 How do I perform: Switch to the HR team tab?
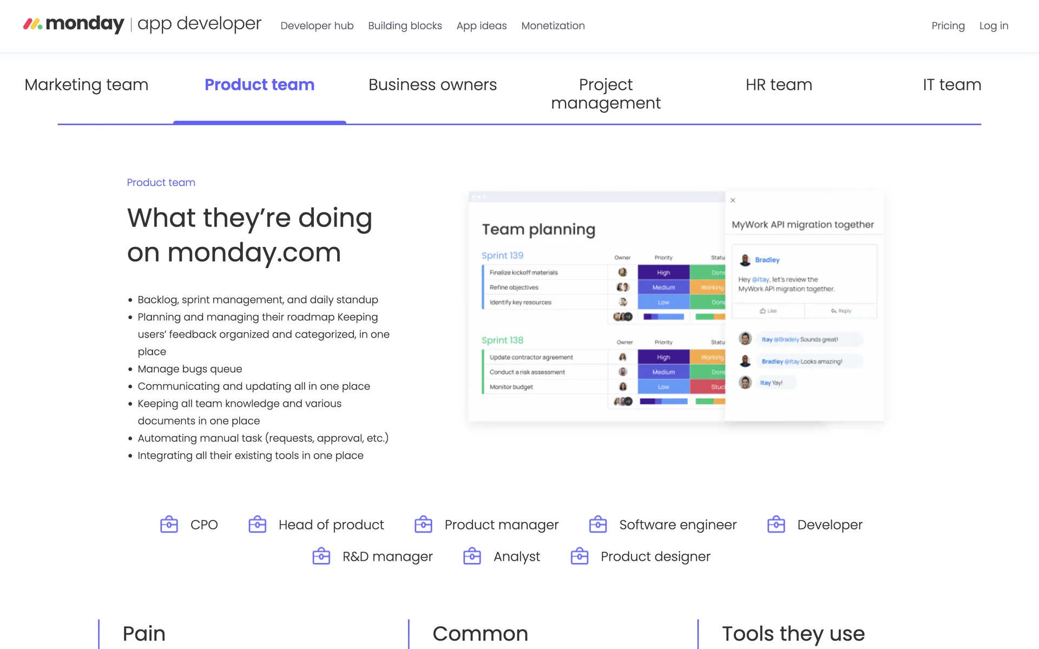pyautogui.click(x=779, y=85)
